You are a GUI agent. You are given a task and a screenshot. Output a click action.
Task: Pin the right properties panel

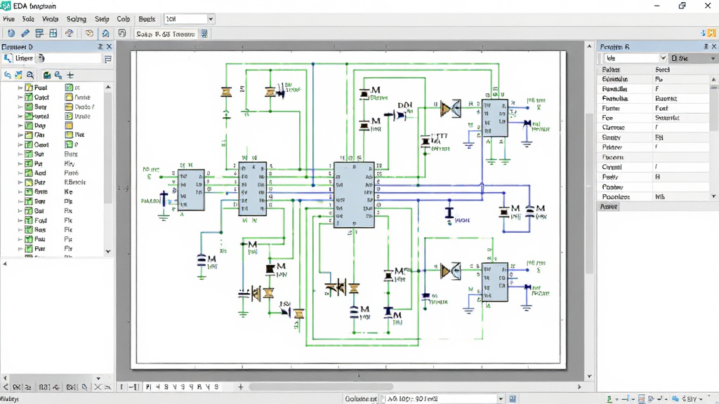click(x=706, y=47)
